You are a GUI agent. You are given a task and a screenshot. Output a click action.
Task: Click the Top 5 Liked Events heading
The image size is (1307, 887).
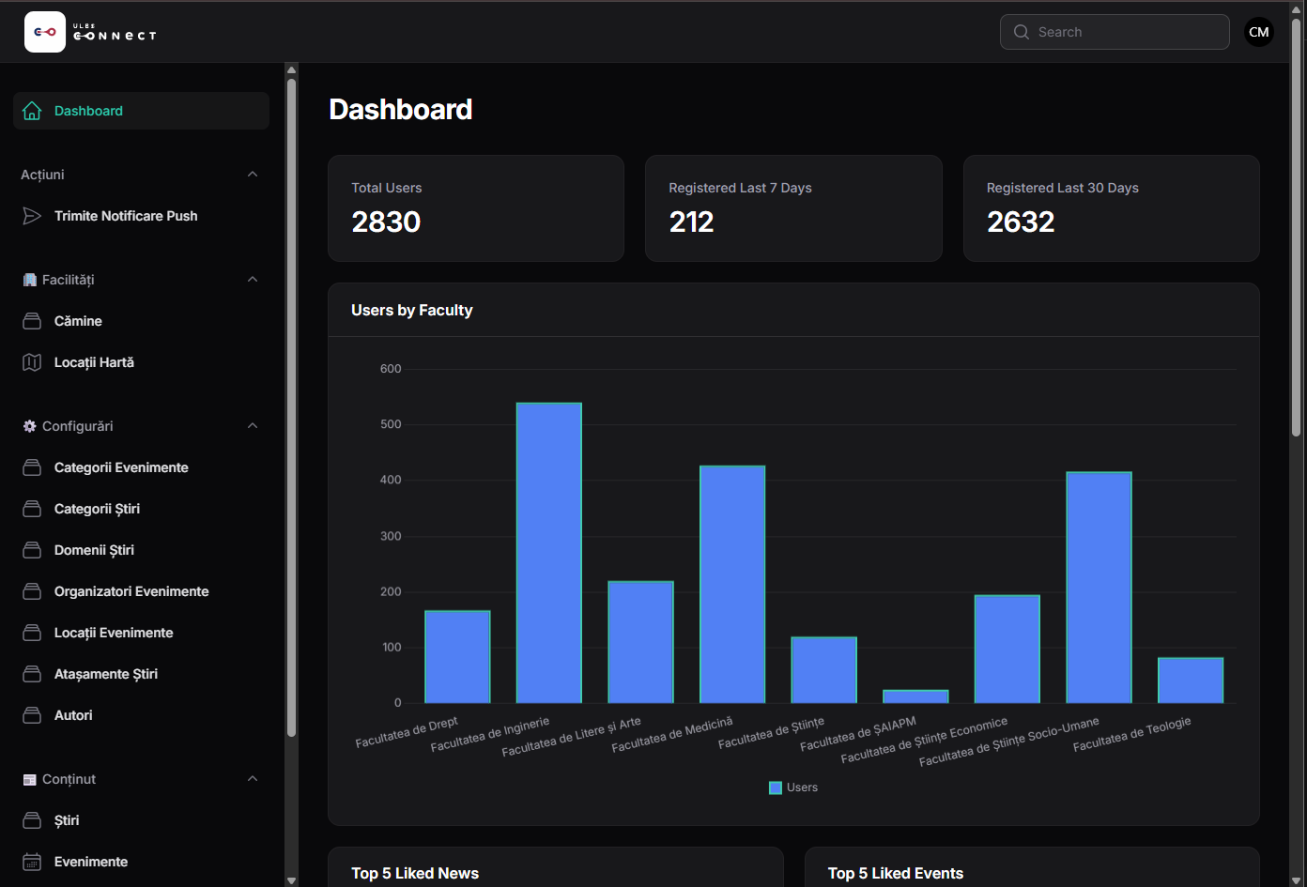tap(896, 874)
